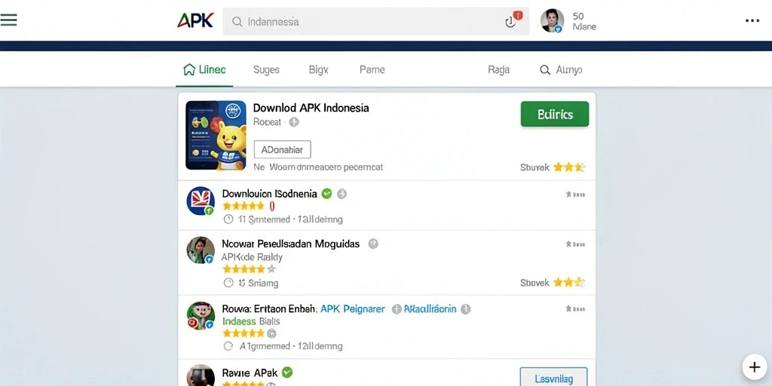772x386 pixels.
Task: Open the Raja tab
Action: (499, 70)
